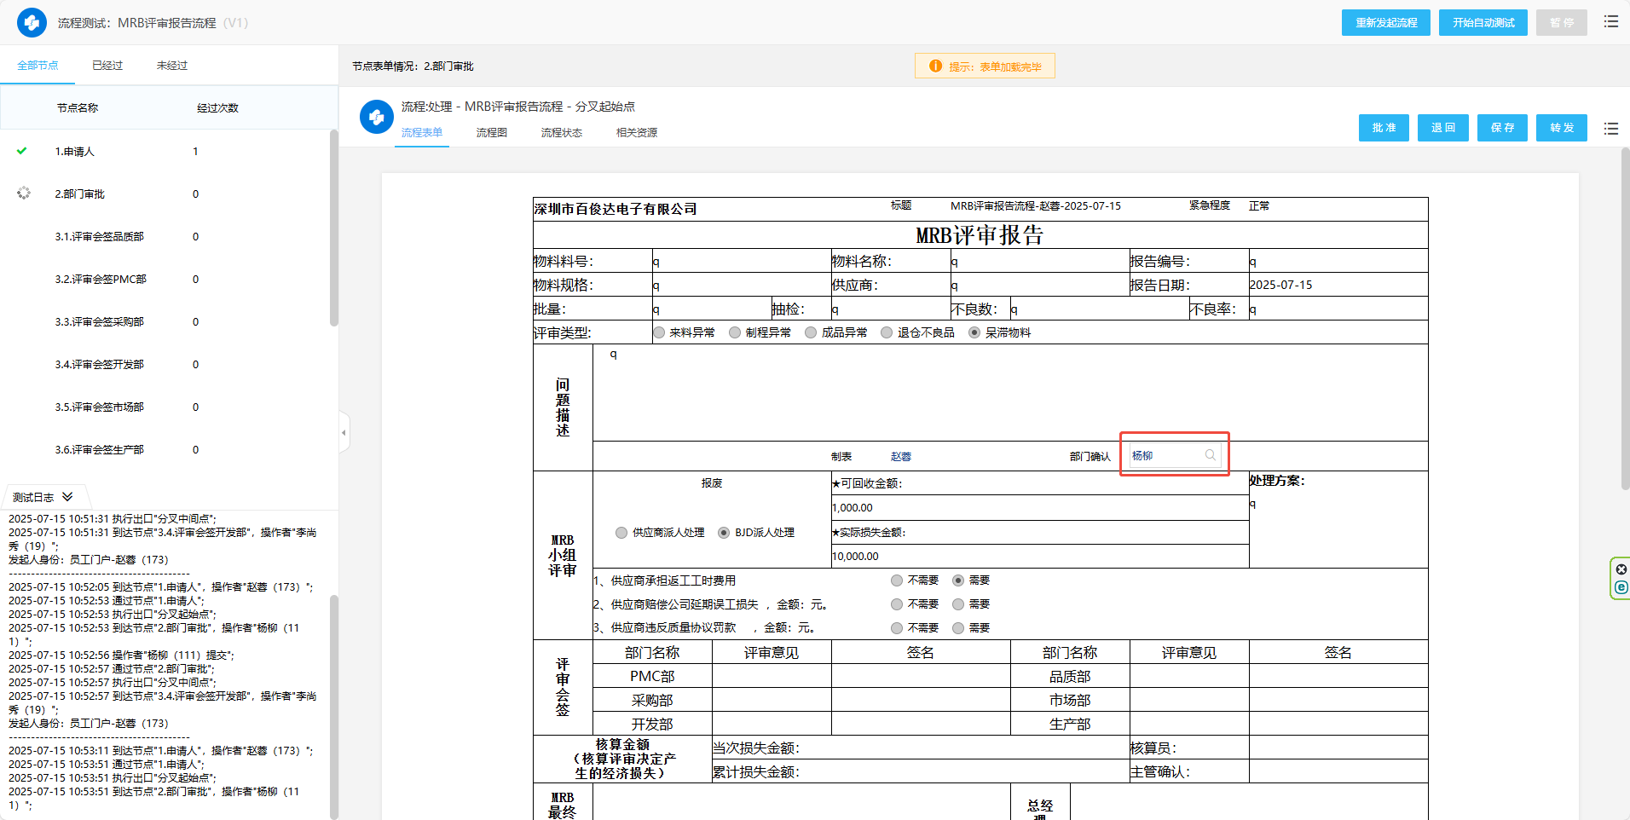Click the search magnifier in the 部门确认 field

(x=1210, y=455)
